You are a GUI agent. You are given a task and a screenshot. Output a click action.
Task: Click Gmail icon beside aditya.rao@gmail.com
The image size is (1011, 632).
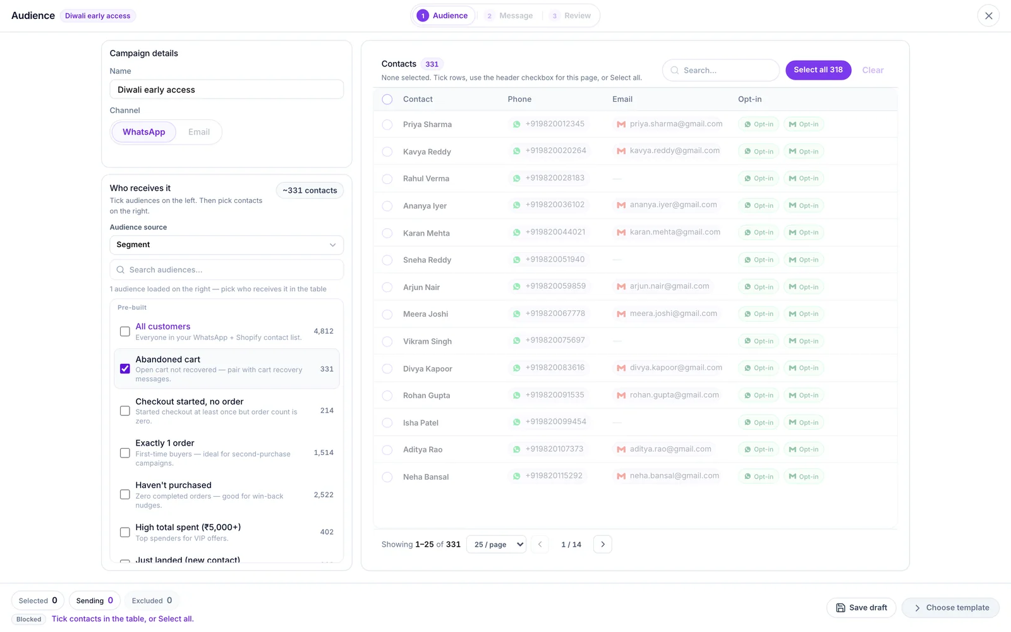point(621,449)
